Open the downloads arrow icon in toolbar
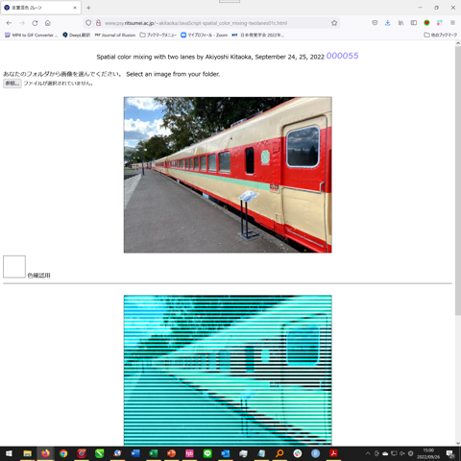 pyautogui.click(x=388, y=23)
